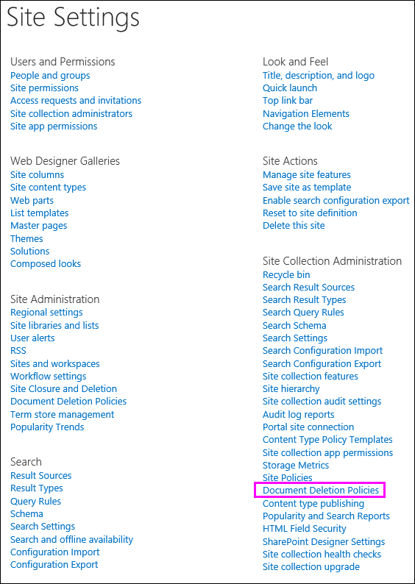Open Content type publishing
The image size is (415, 584).
click(313, 504)
